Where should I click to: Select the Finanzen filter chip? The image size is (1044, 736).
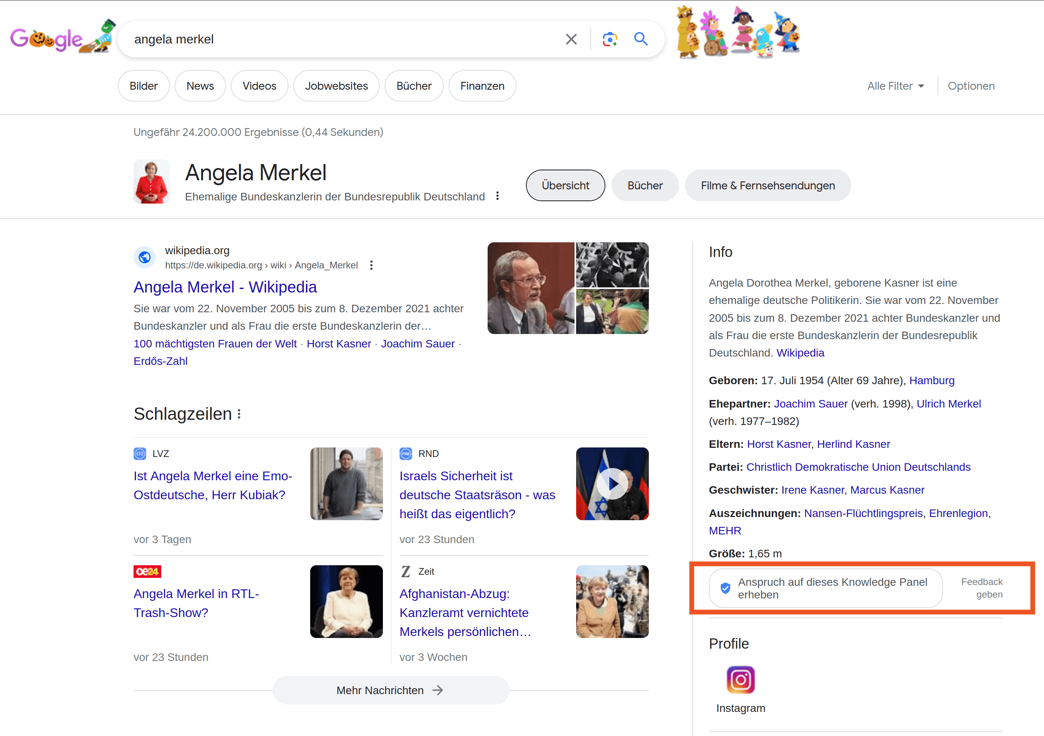click(x=482, y=86)
